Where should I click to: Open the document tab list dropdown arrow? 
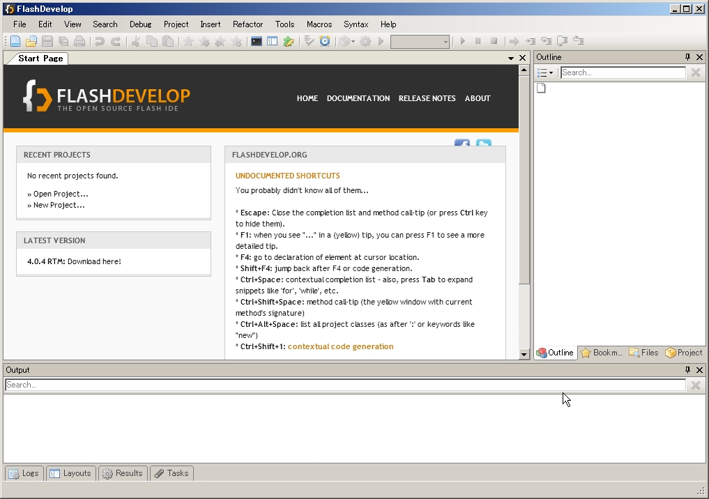coord(511,59)
